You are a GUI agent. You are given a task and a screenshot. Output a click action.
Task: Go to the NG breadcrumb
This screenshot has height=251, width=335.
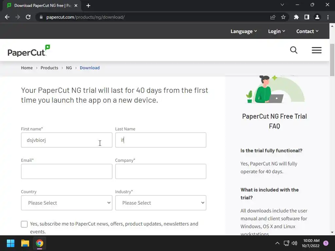coord(69,68)
